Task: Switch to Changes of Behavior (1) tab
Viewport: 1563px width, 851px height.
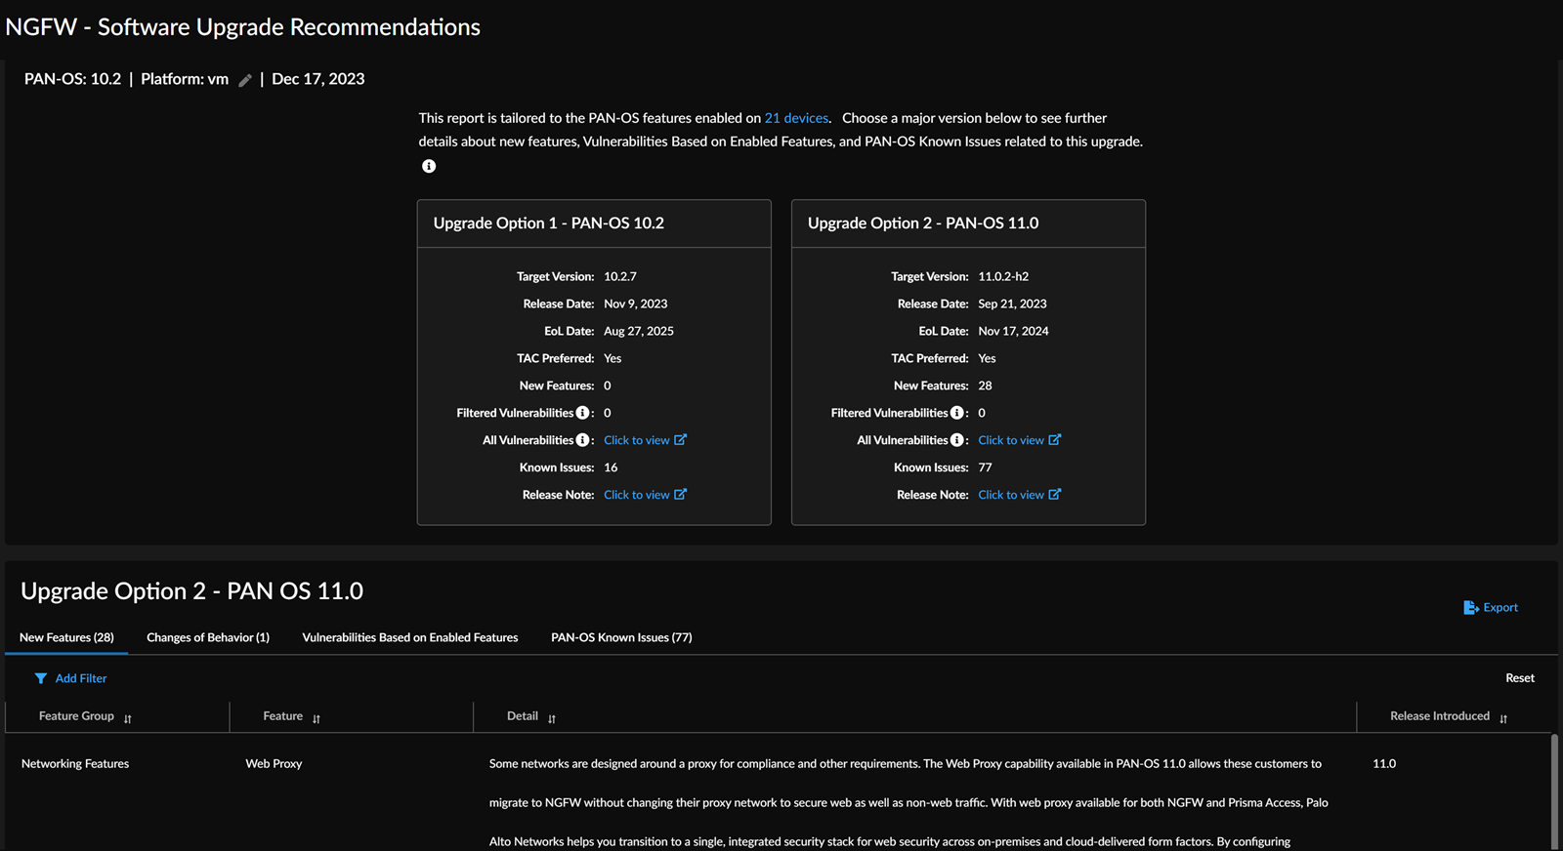Action: (x=208, y=637)
